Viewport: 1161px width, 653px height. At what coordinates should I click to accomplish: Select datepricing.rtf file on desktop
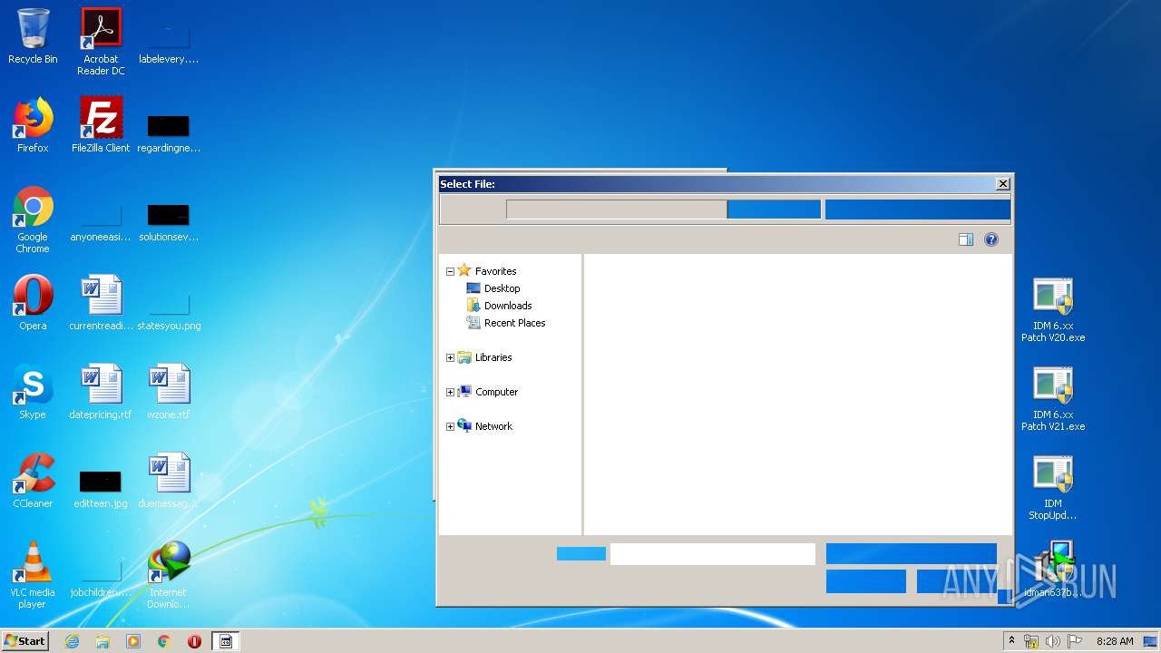click(x=101, y=392)
